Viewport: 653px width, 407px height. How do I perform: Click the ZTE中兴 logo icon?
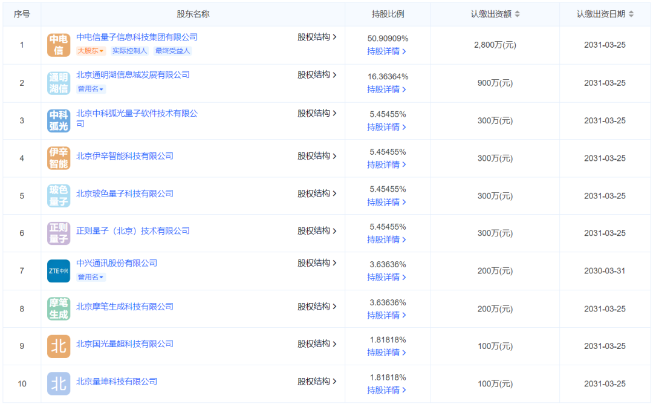pos(59,270)
